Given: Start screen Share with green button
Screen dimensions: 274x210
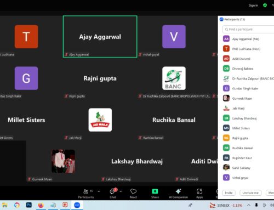Looking at the screenshot, I should pyautogui.click(x=155, y=194).
